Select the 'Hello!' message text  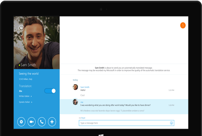coord(83,90)
